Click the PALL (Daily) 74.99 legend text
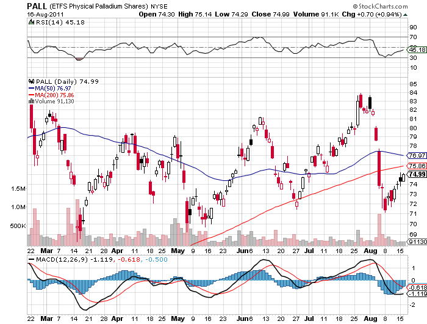427x324 pixels. coord(67,81)
